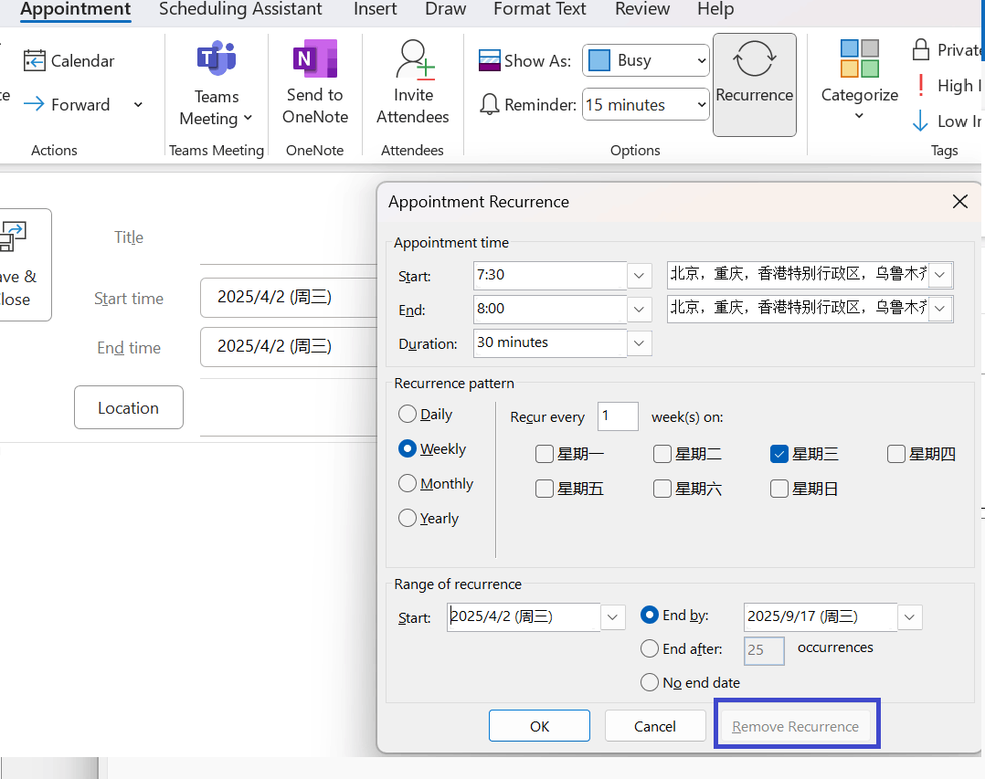Open the Duration dropdown
985x779 pixels.
[x=639, y=342]
